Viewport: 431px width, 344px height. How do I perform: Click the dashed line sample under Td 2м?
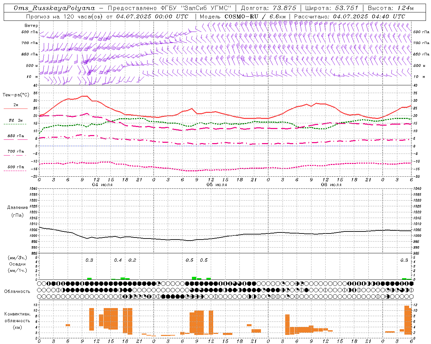click(15, 124)
